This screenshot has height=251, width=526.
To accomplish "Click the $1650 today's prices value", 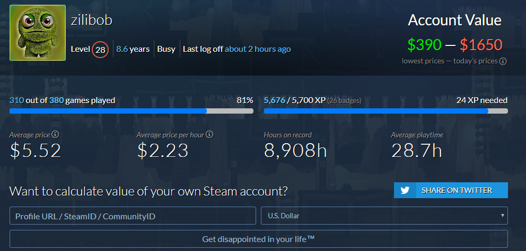I will (481, 44).
